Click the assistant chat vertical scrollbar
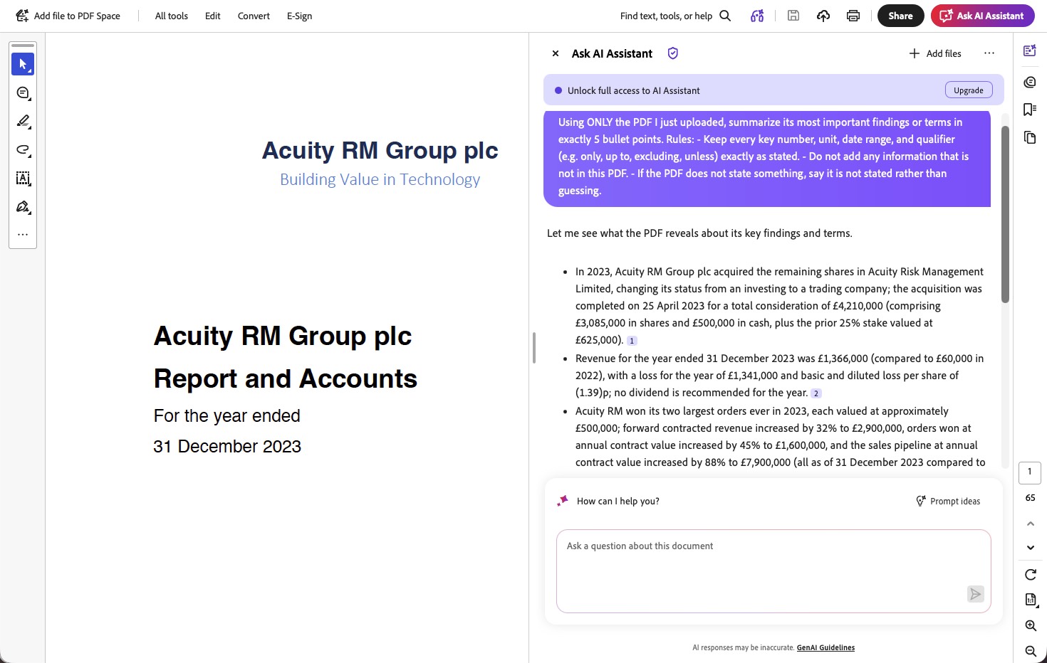This screenshot has height=663, width=1047. coord(1005,214)
